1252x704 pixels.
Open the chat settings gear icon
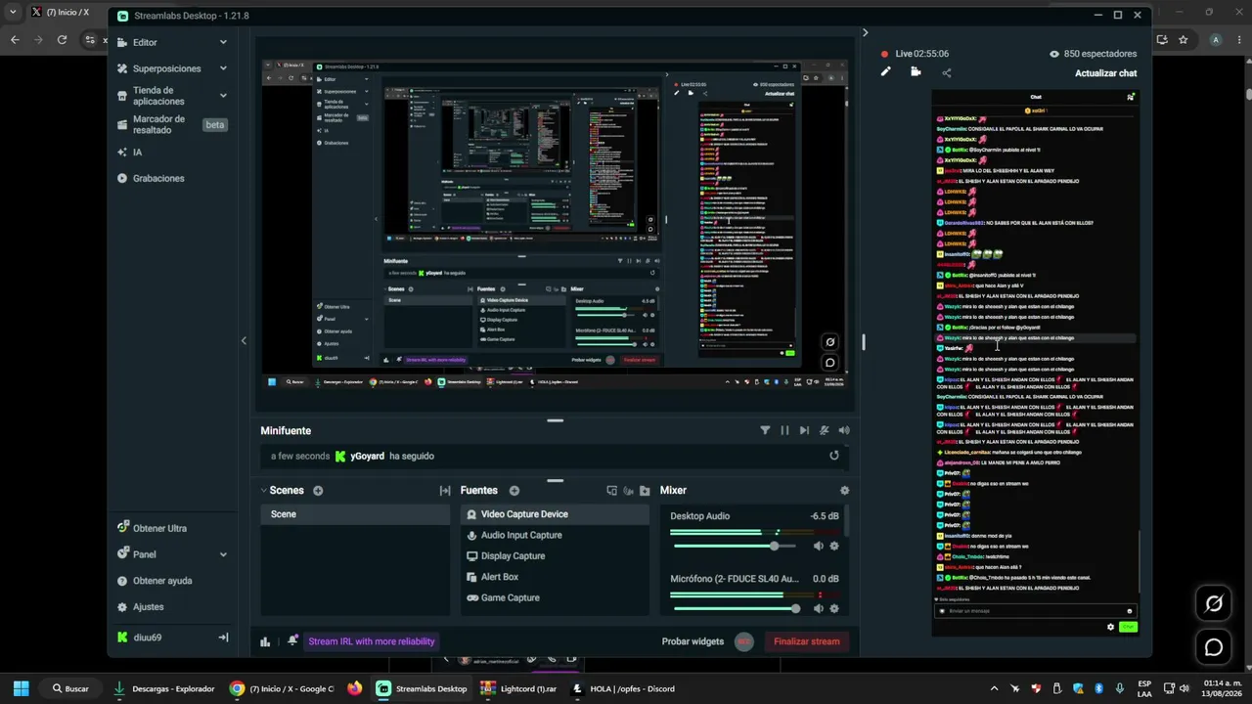[x=1110, y=627]
